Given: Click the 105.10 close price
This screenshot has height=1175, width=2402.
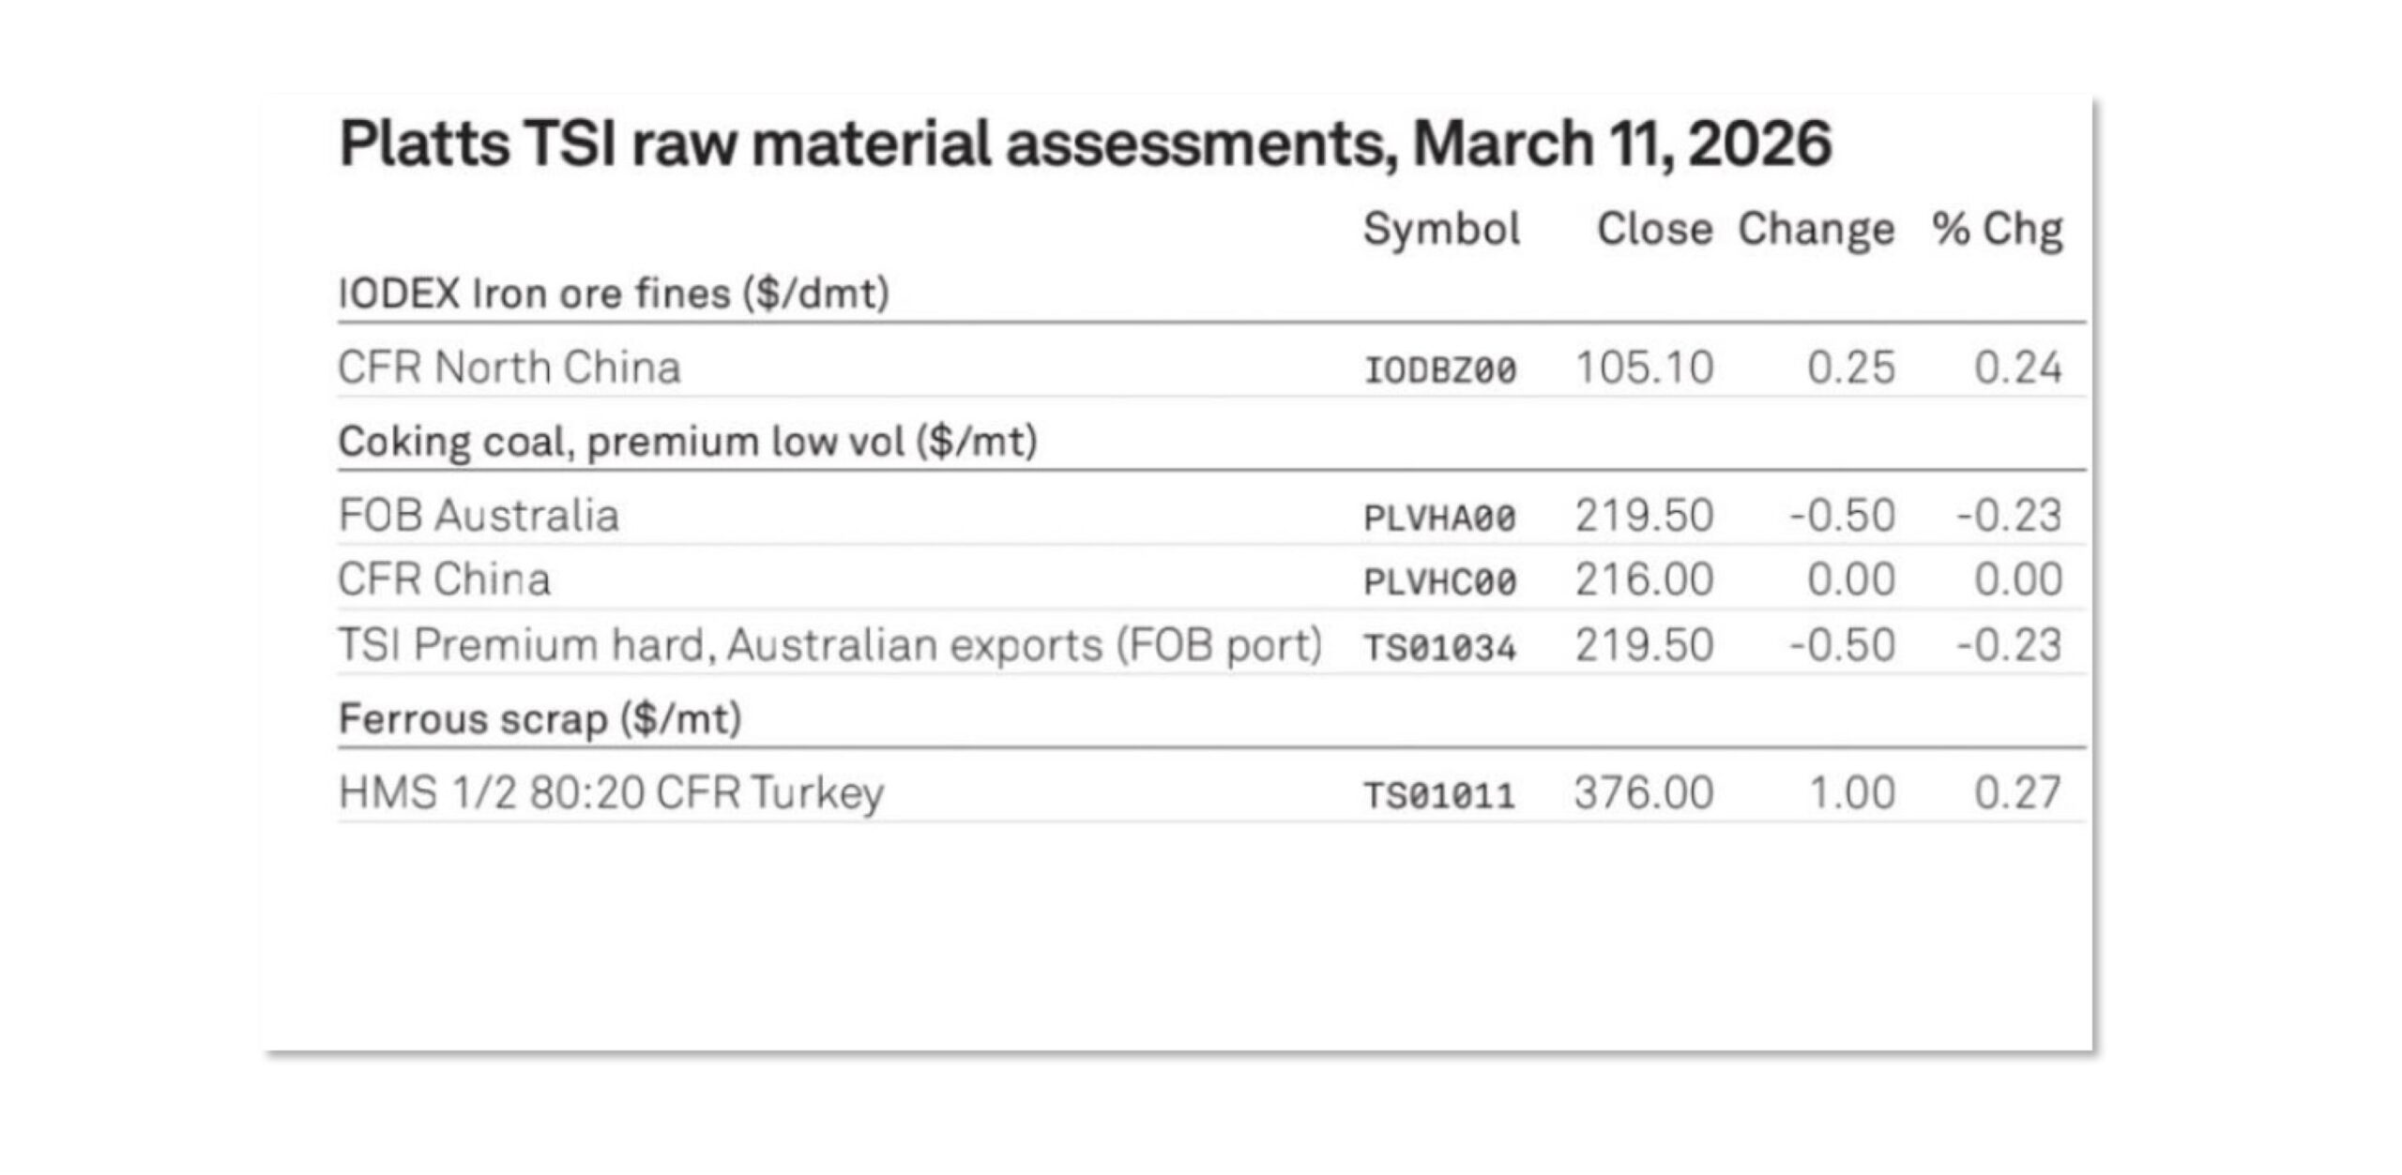Looking at the screenshot, I should click(1644, 368).
